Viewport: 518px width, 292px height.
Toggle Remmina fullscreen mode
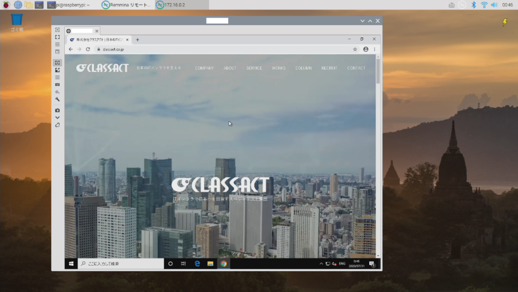(58, 37)
